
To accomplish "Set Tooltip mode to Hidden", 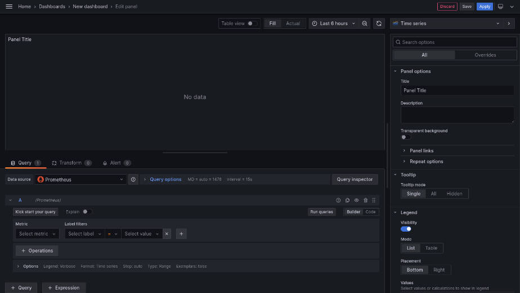I will [x=454, y=194].
